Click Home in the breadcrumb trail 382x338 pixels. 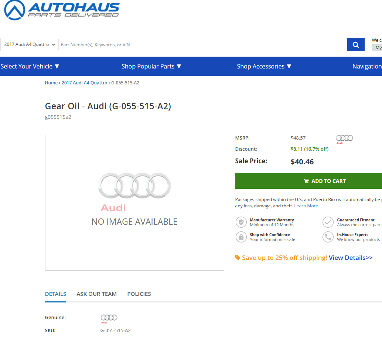(x=51, y=83)
